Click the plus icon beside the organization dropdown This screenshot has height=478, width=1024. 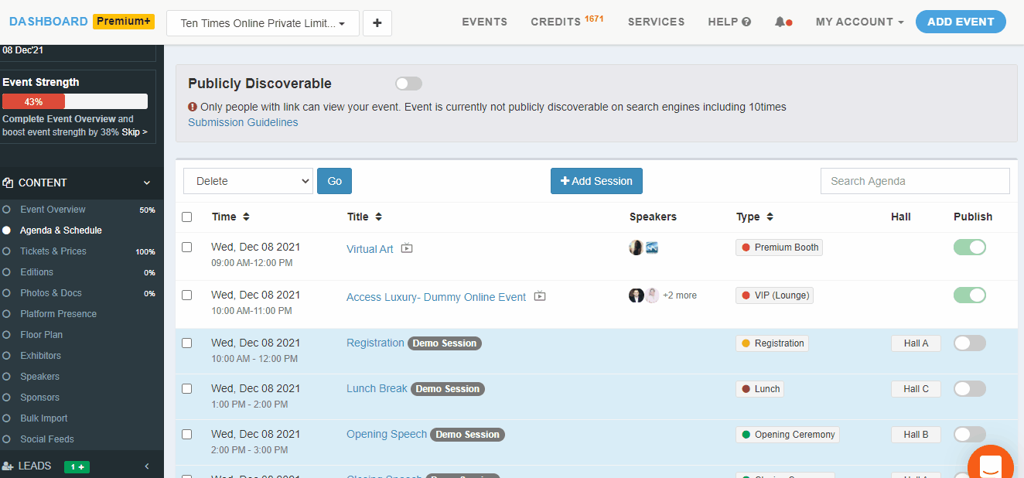coord(377,23)
